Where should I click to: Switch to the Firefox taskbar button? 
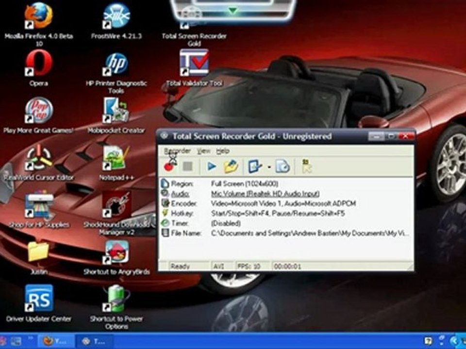[x=55, y=341]
